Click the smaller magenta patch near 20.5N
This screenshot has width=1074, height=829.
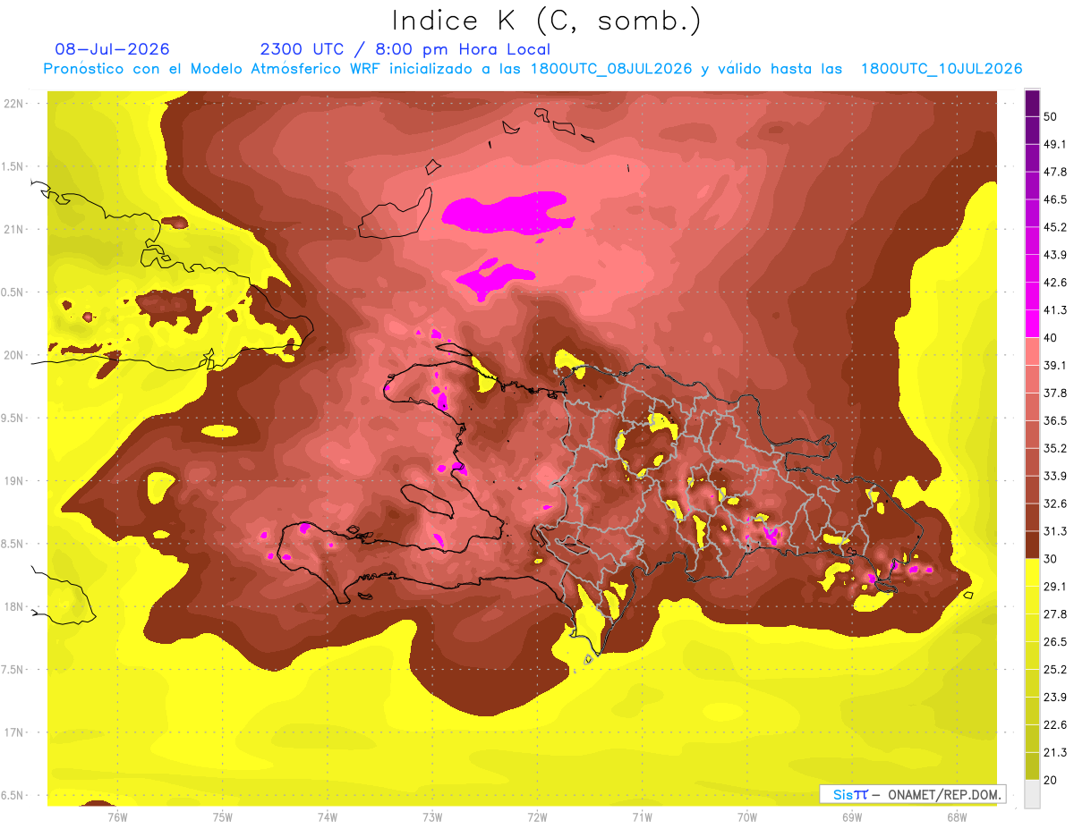495,275
